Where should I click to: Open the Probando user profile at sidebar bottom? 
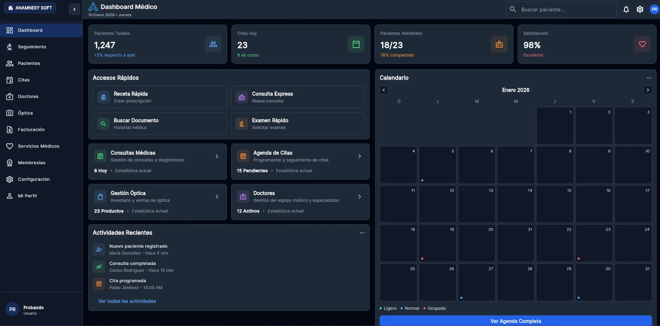click(x=41, y=309)
